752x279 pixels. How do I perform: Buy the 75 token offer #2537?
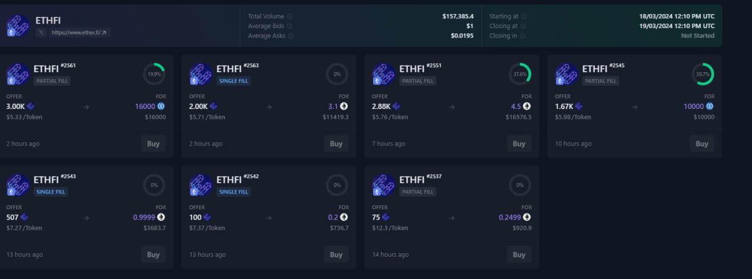[519, 254]
